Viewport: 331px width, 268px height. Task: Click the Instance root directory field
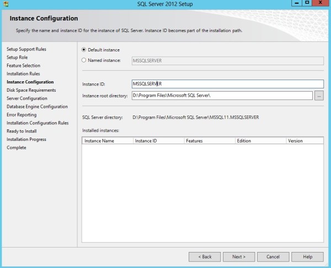(x=222, y=96)
